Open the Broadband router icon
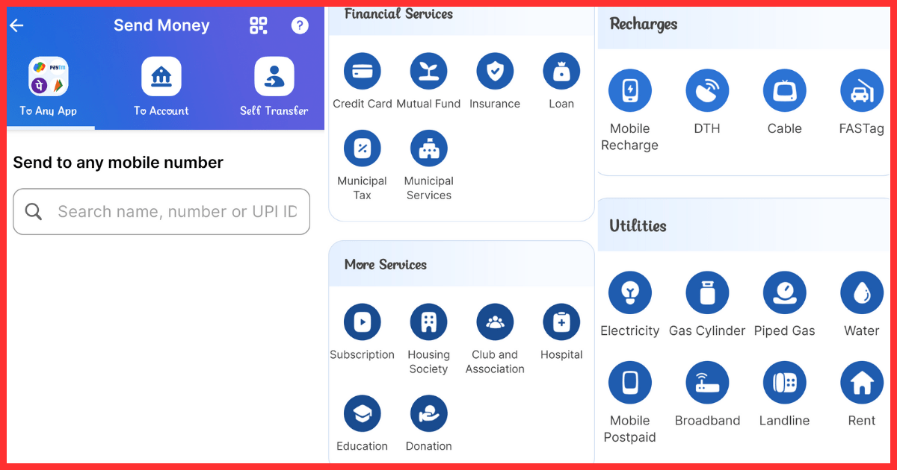Image resolution: width=897 pixels, height=470 pixels. (707, 383)
